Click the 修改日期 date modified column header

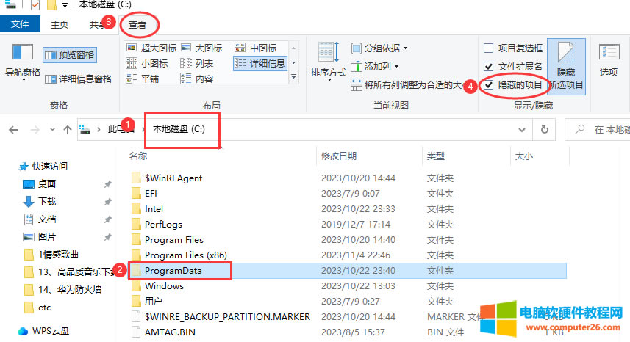tap(338, 156)
